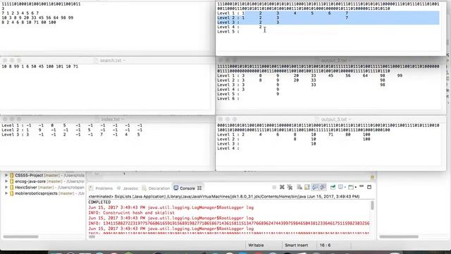Click the '10 3 8 9 20 33 45 56 64 98 99' line

[37, 18]
